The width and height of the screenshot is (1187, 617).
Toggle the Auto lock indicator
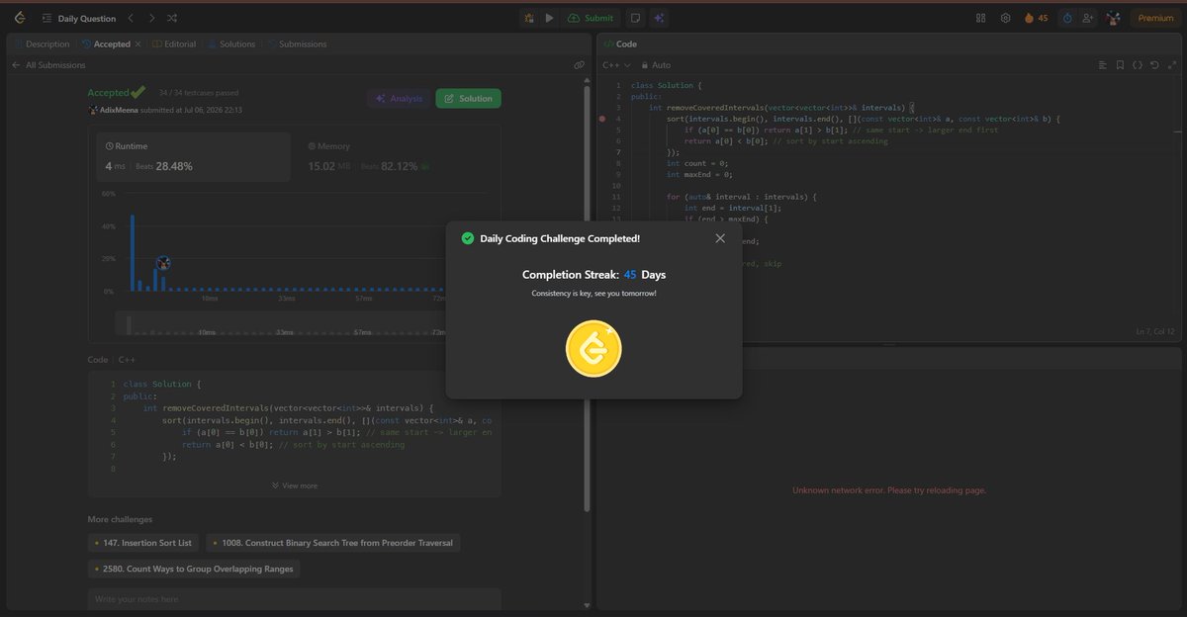[x=656, y=65]
